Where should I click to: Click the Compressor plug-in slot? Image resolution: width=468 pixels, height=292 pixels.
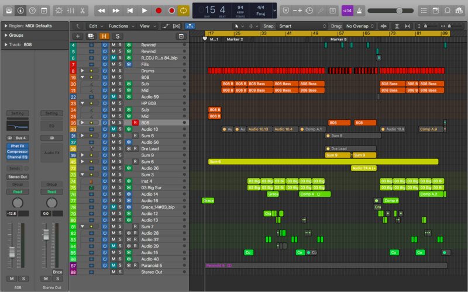point(18,152)
